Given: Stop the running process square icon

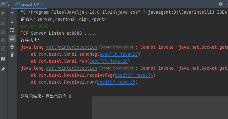Looking at the screenshot, I should point(3,24).
